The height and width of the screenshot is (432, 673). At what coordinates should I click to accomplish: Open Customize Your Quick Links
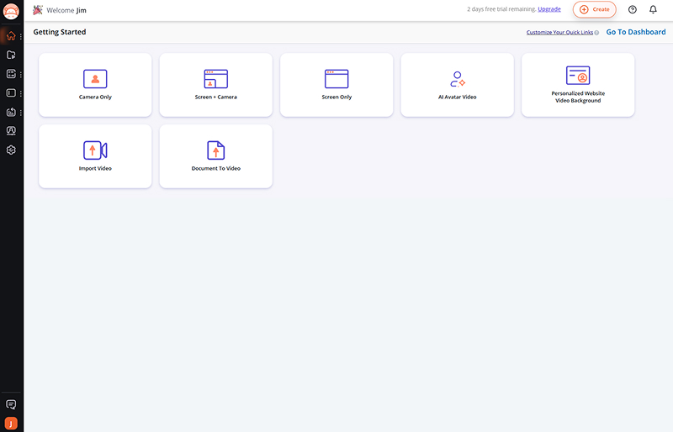(562, 33)
